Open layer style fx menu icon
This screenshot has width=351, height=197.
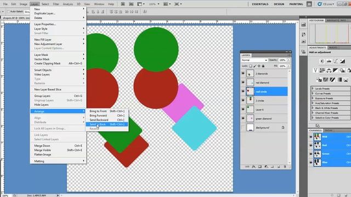coord(253,166)
